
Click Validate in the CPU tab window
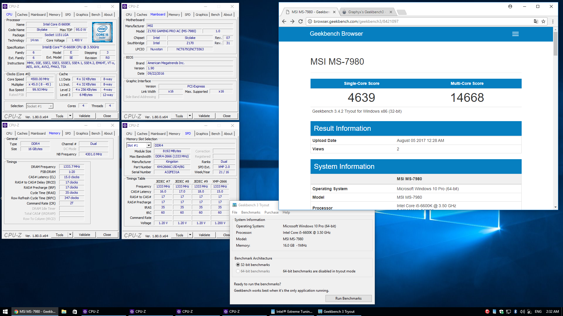pyautogui.click(x=84, y=116)
